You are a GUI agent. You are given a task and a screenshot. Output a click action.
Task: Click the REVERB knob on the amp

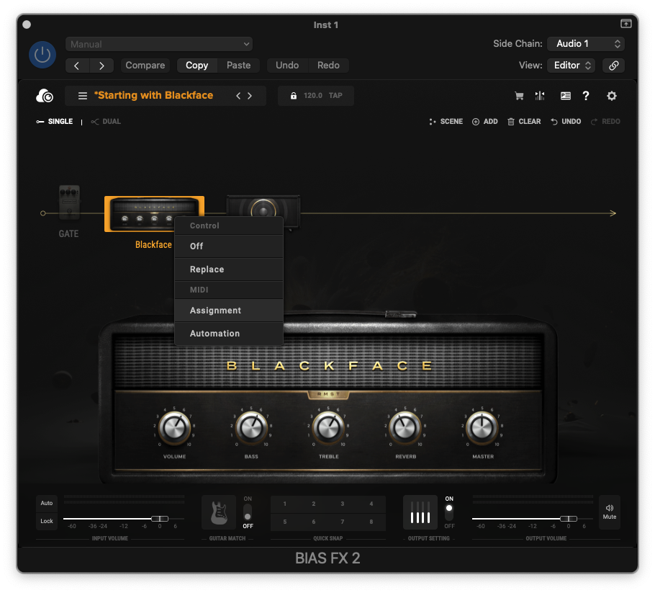click(405, 428)
